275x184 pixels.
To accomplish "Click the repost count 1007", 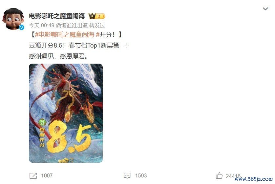I will 47,175.
